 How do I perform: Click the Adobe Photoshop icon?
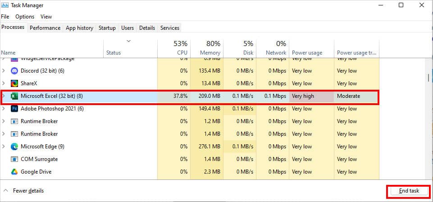coord(14,109)
